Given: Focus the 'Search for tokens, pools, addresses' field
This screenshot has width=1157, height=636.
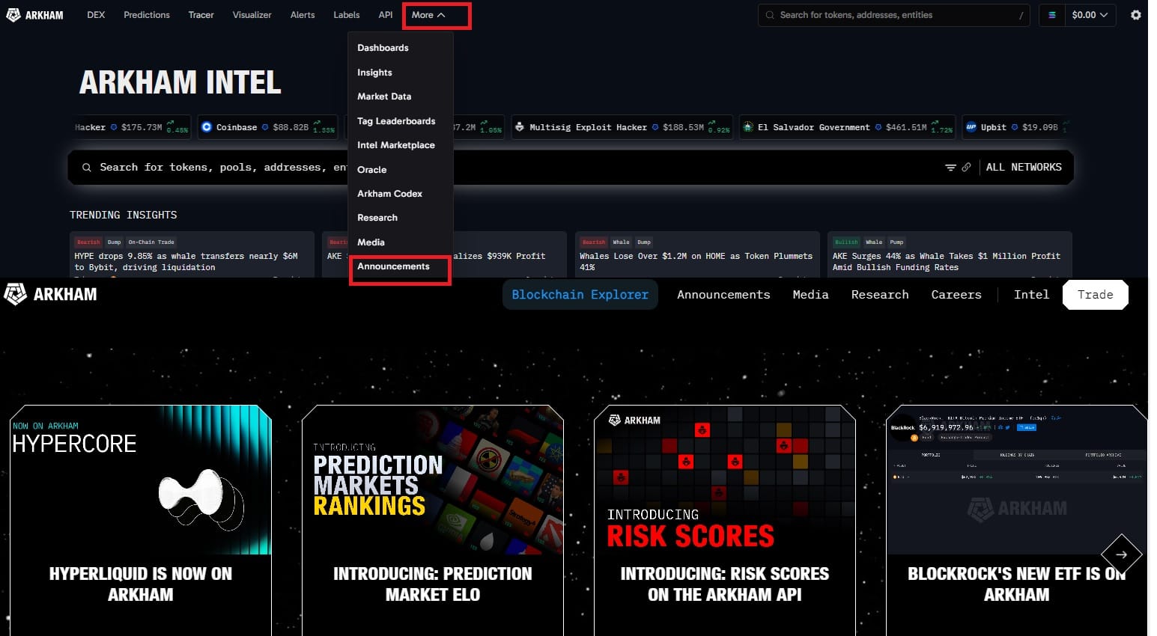Looking at the screenshot, I should click(571, 168).
